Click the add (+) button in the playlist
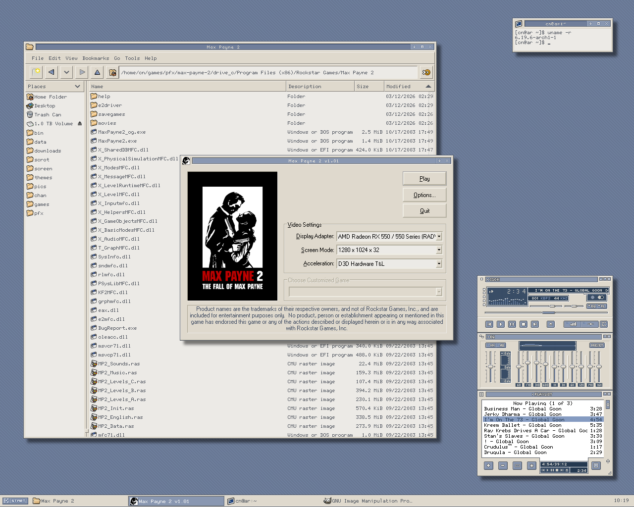Viewport: 634px width, 507px height. [x=489, y=465]
